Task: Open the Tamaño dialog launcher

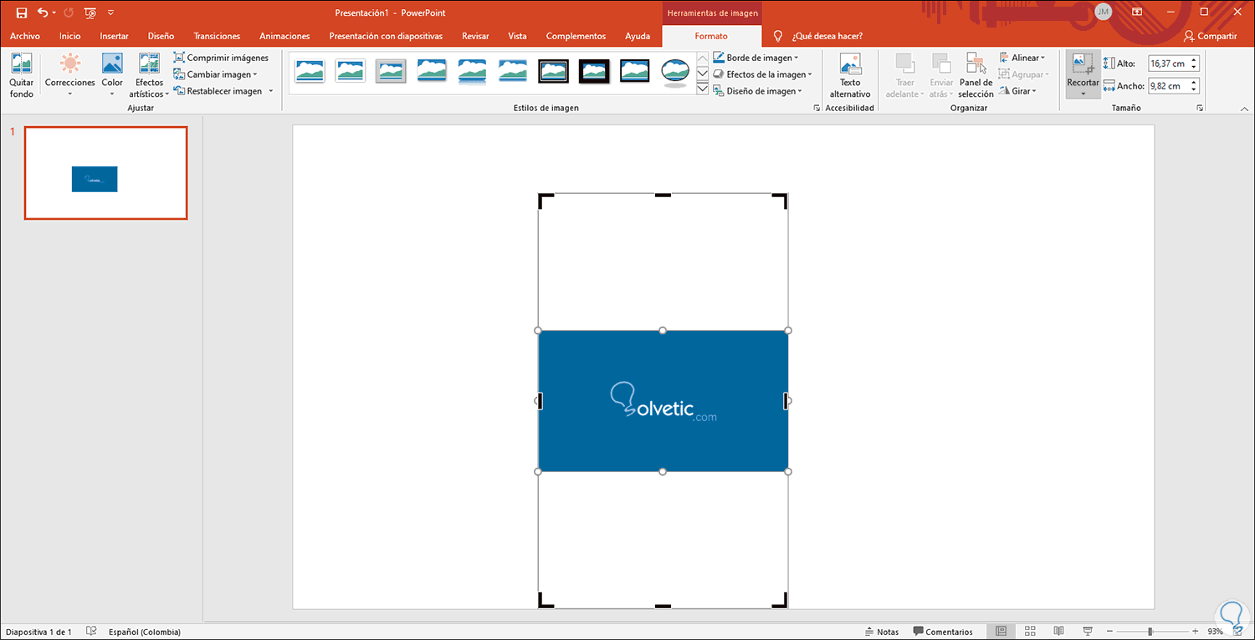Action: point(1200,109)
